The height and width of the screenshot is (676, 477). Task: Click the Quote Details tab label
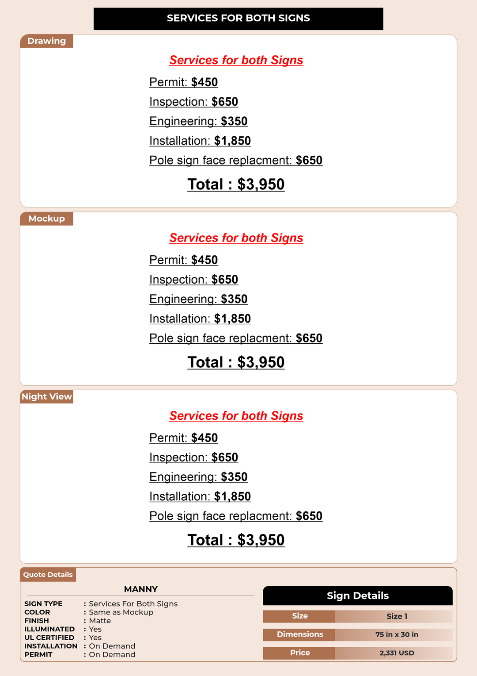coord(48,575)
